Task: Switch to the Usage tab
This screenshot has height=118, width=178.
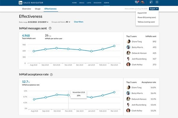Action: coord(38,9)
